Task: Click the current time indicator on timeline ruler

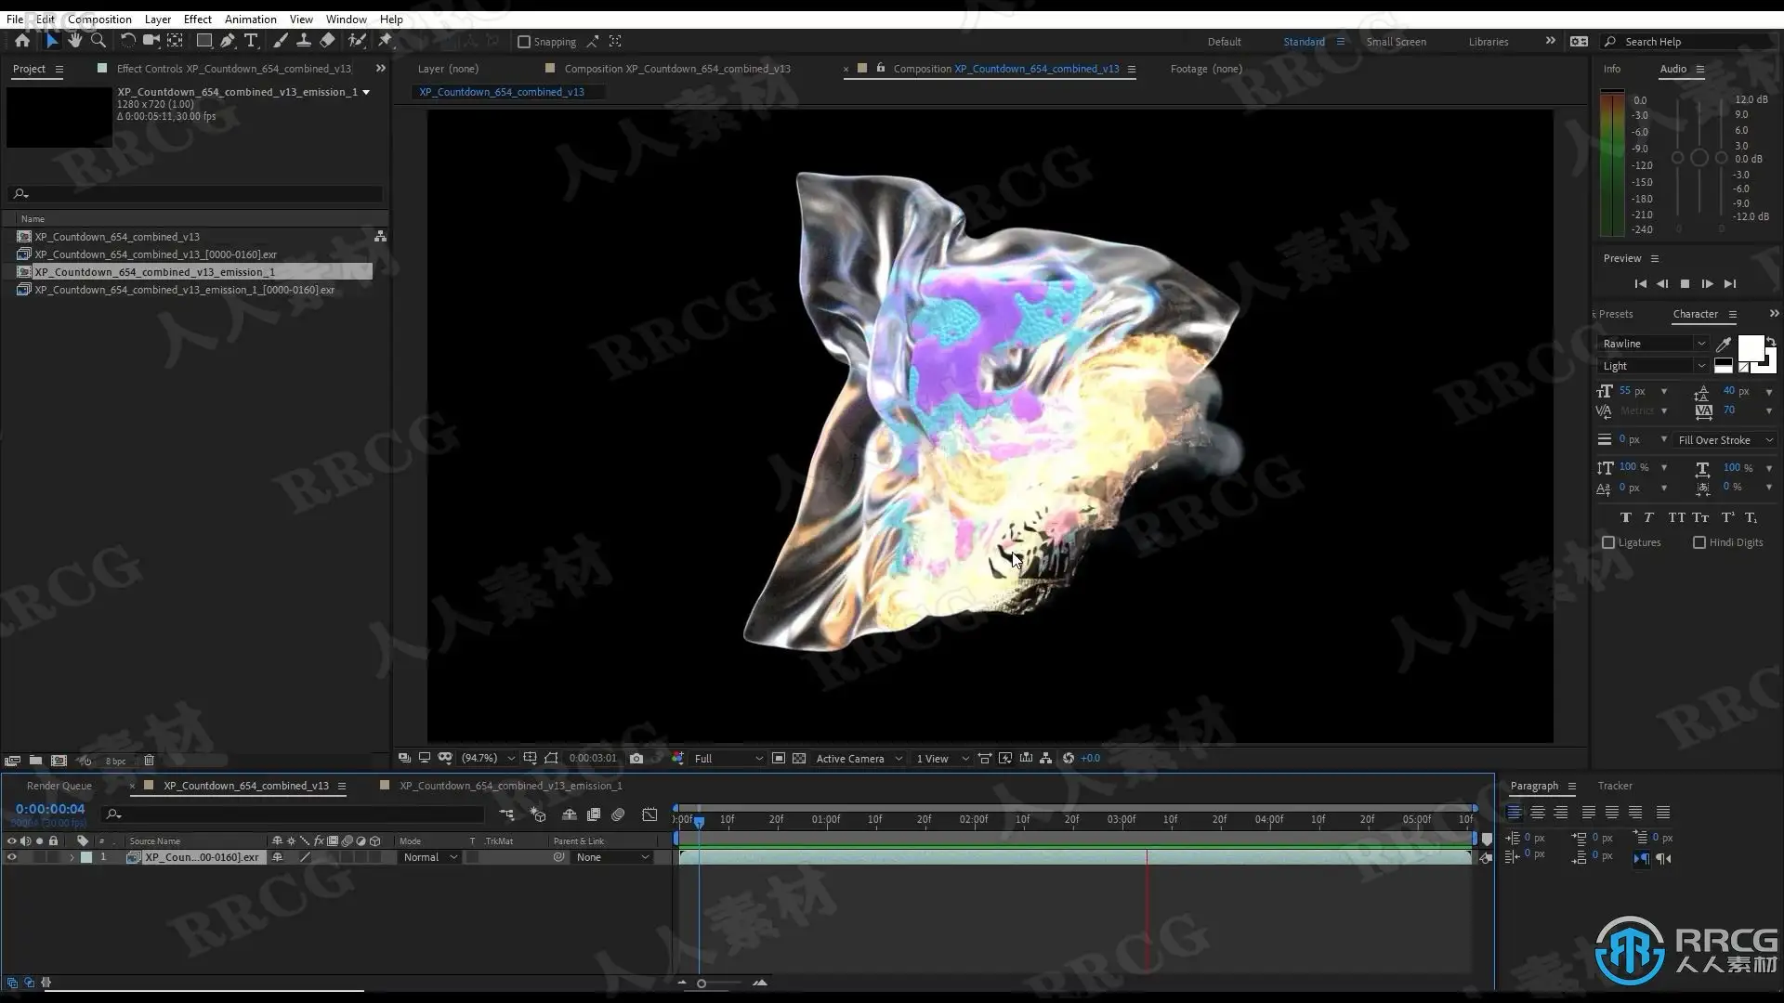Action: click(x=699, y=821)
